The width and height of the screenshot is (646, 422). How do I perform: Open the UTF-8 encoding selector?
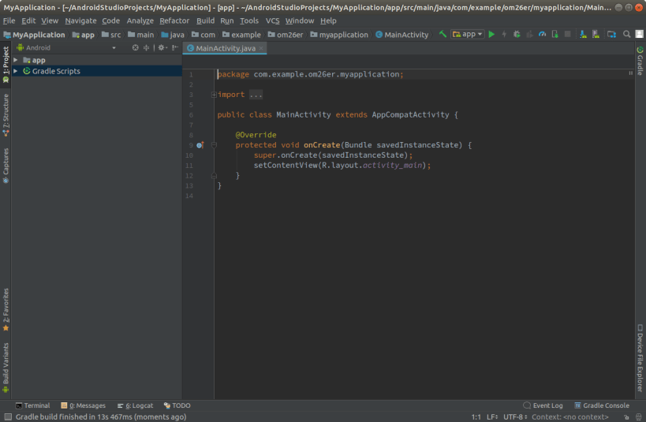tap(515, 417)
